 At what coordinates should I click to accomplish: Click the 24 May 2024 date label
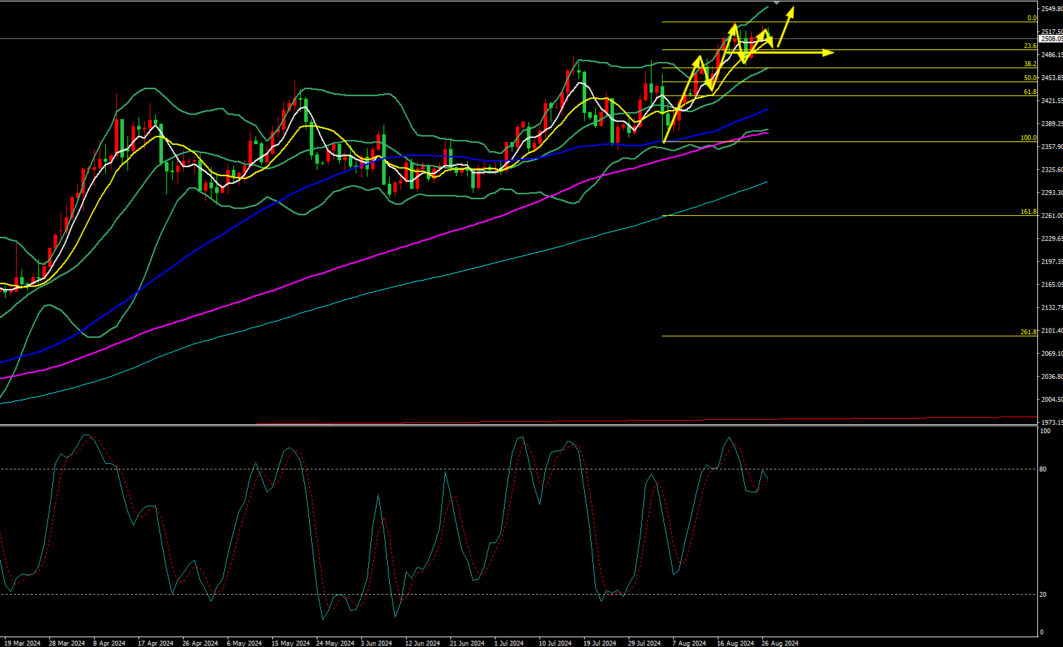tap(335, 644)
